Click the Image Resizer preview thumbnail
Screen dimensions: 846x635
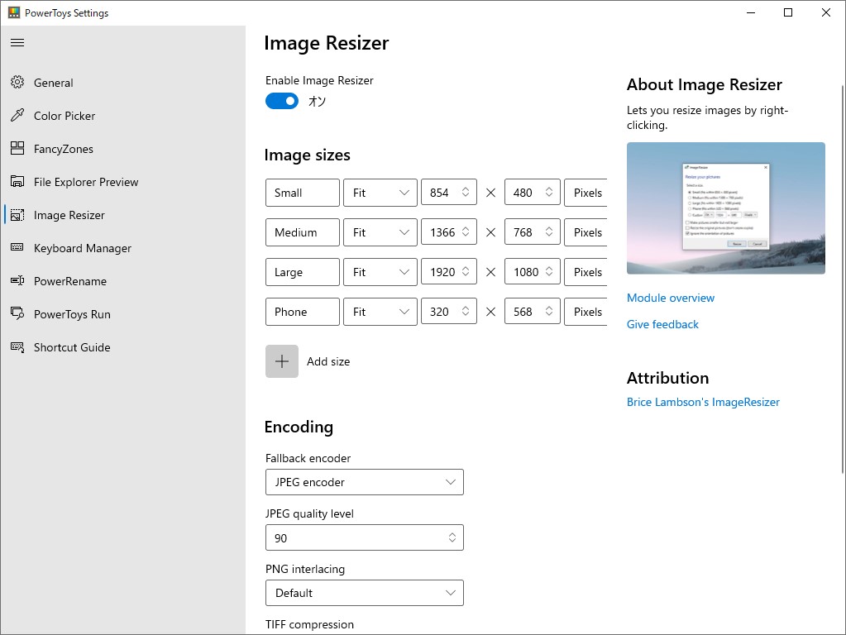tap(726, 208)
